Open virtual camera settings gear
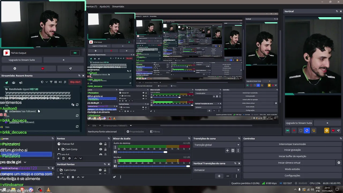The height and width of the screenshot is (193, 343). (339, 163)
